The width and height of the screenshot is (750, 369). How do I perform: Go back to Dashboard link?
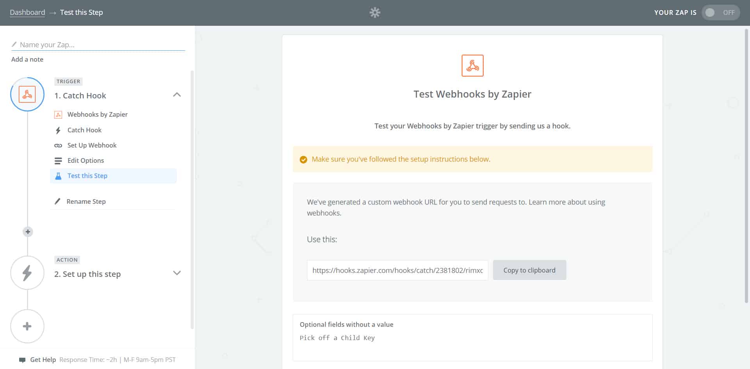coord(27,12)
